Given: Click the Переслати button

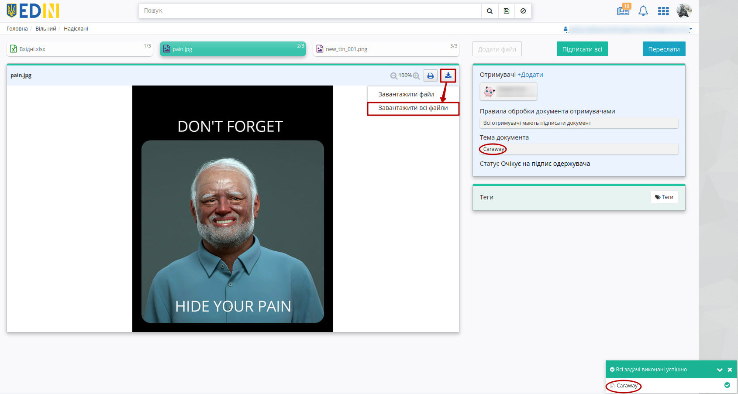Looking at the screenshot, I should (x=664, y=49).
